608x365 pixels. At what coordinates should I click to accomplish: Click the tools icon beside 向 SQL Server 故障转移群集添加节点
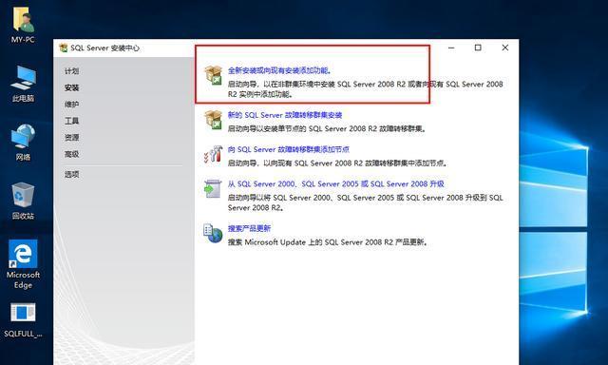coord(213,154)
